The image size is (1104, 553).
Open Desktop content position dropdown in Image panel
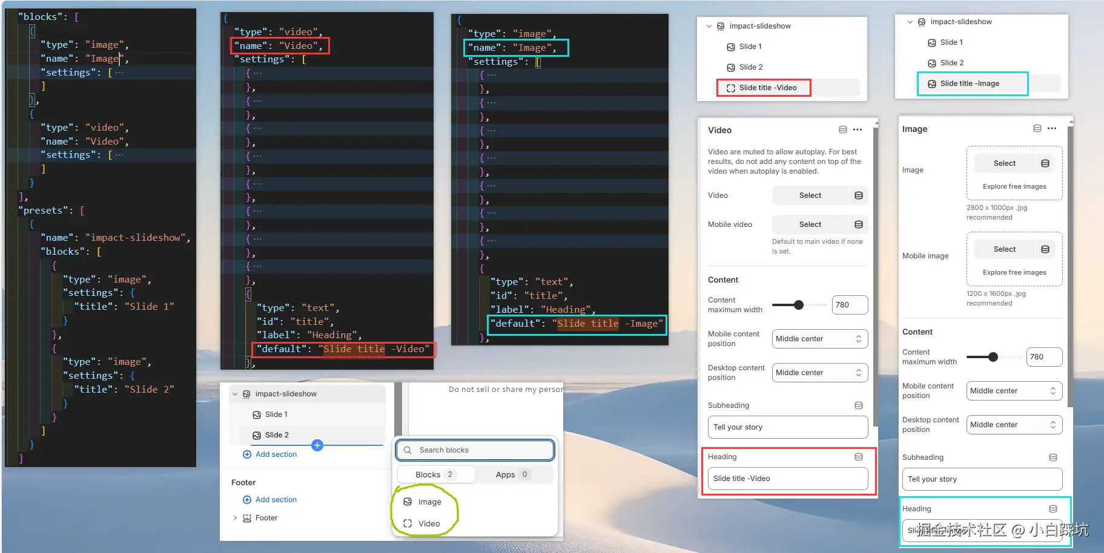(1014, 425)
